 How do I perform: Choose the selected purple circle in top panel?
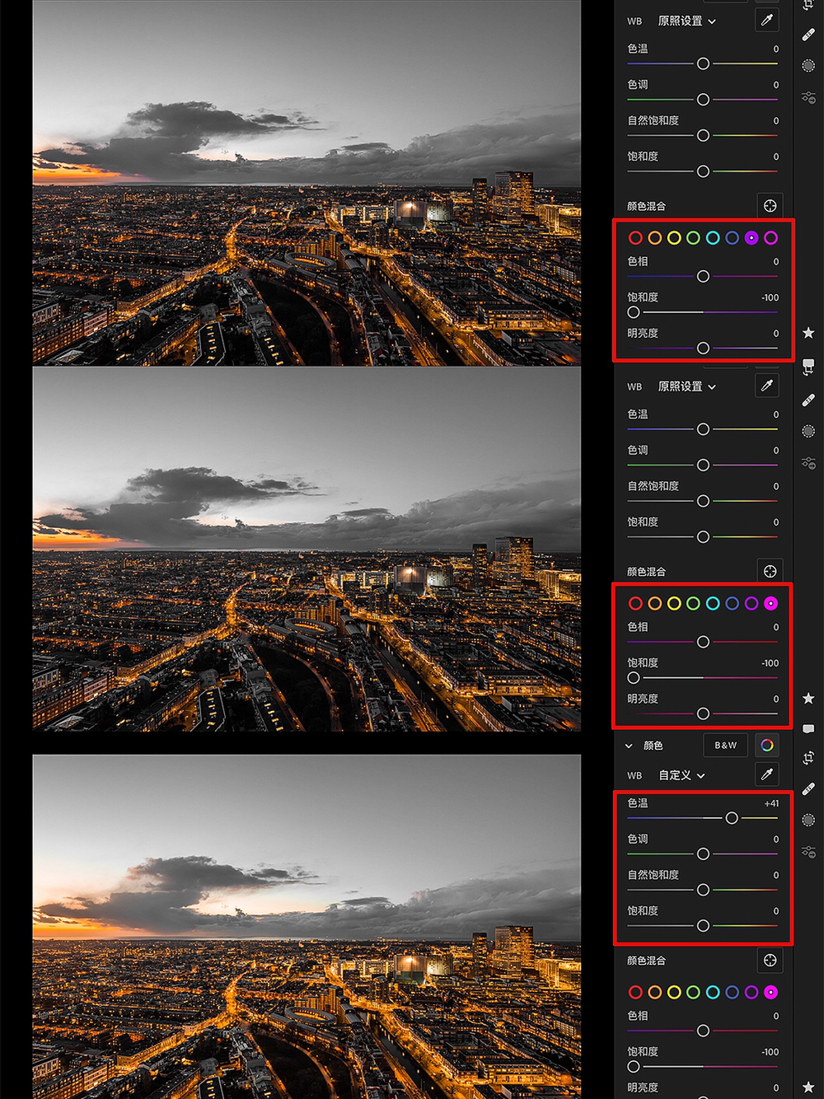pos(751,238)
